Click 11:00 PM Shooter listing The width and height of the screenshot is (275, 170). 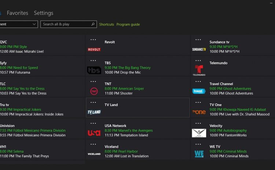tap(118, 93)
